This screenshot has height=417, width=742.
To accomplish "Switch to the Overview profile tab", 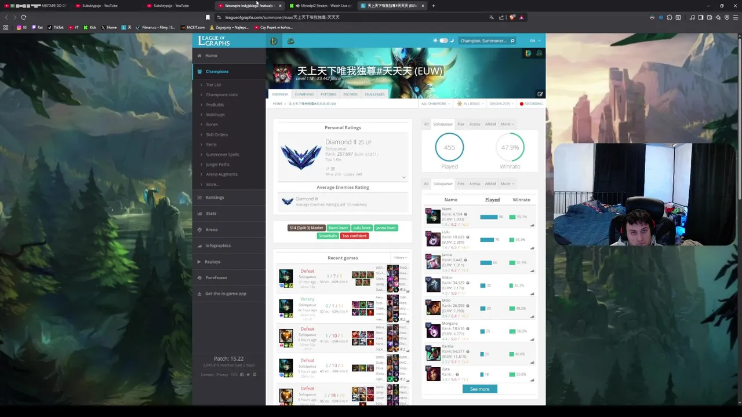I will [x=280, y=94].
